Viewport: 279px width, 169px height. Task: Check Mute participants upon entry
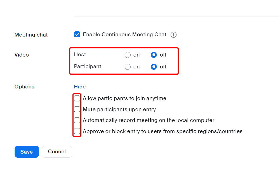click(x=77, y=109)
